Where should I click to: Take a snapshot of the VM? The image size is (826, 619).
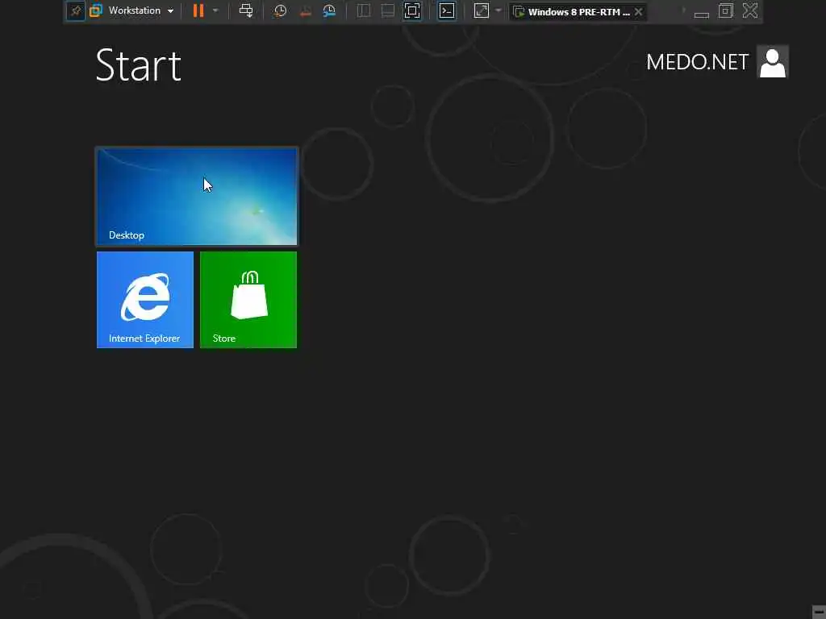pyautogui.click(x=280, y=10)
